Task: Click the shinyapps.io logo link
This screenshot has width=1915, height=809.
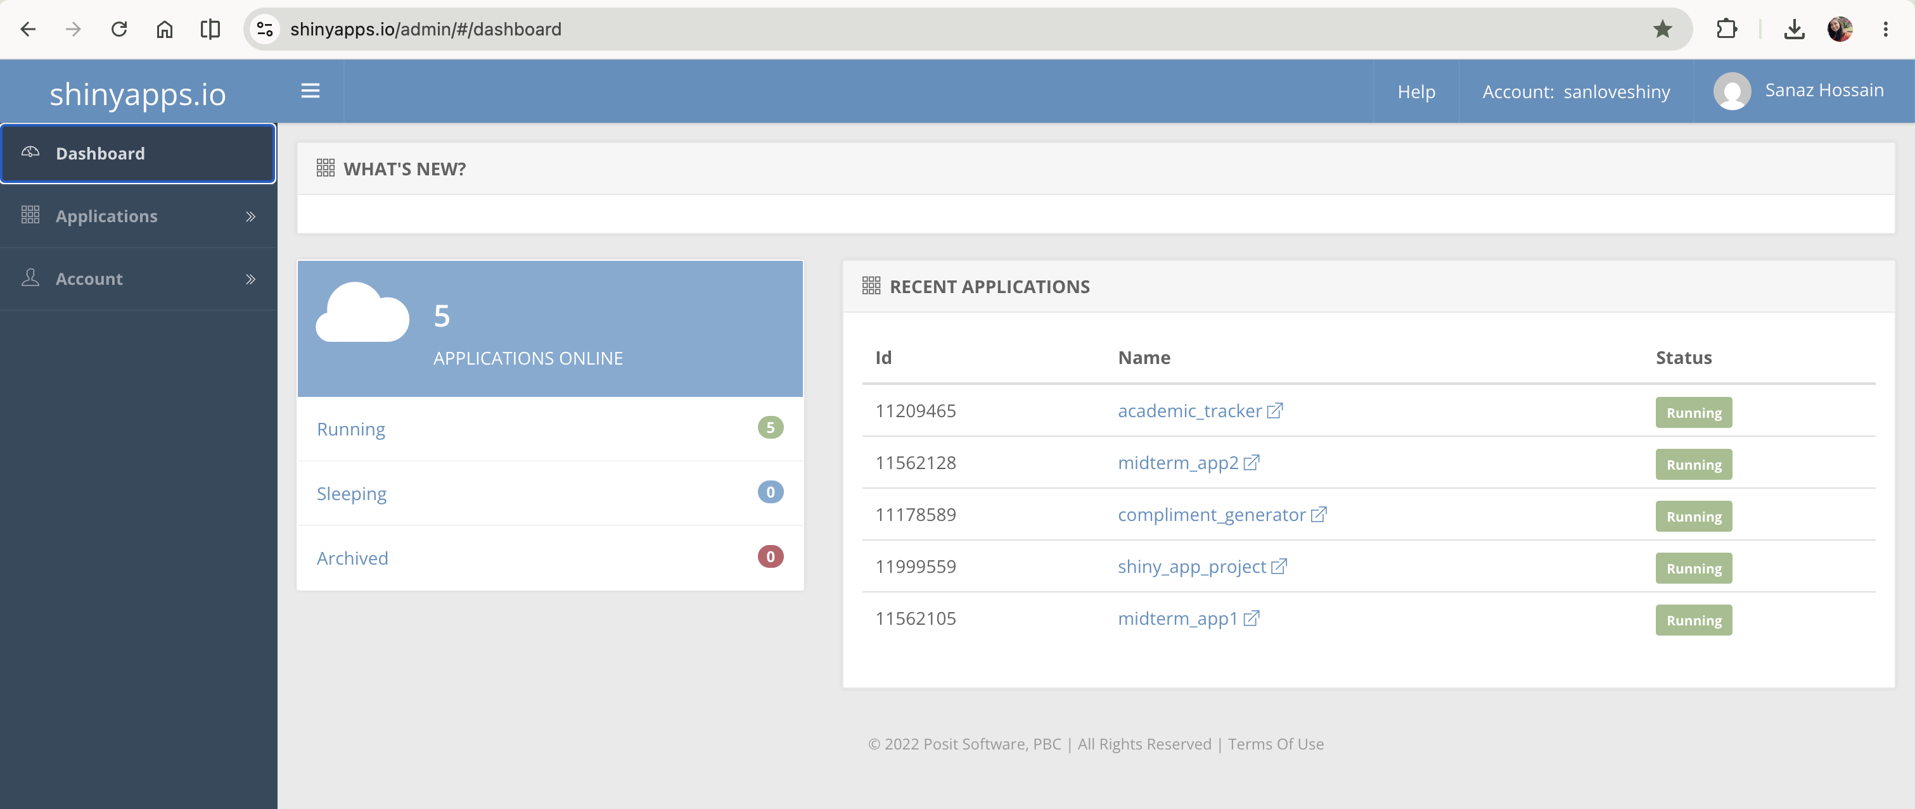Action: 138,94
